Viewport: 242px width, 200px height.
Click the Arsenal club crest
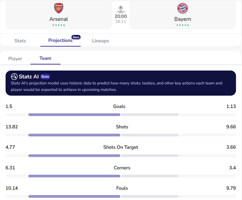pos(59,8)
